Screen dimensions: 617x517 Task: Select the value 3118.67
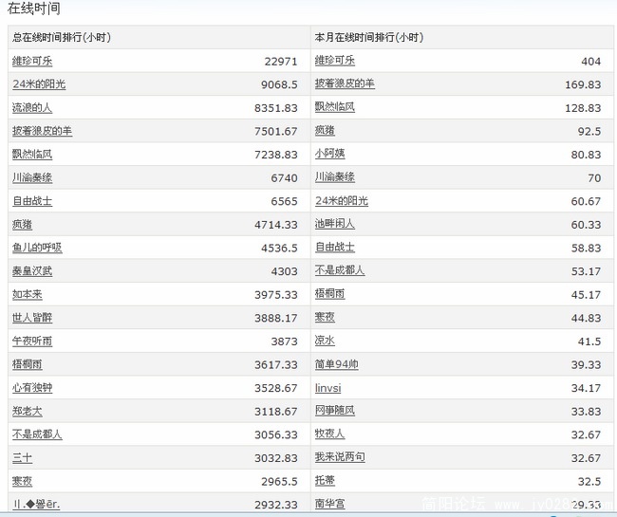(x=276, y=412)
